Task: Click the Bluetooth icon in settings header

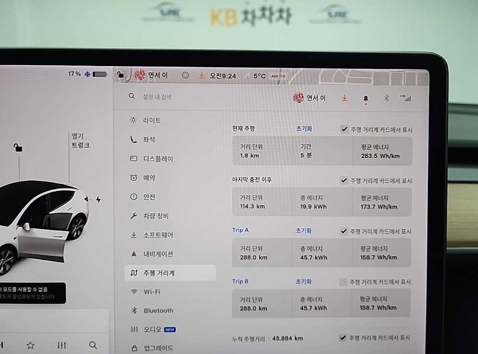Action: (386, 98)
